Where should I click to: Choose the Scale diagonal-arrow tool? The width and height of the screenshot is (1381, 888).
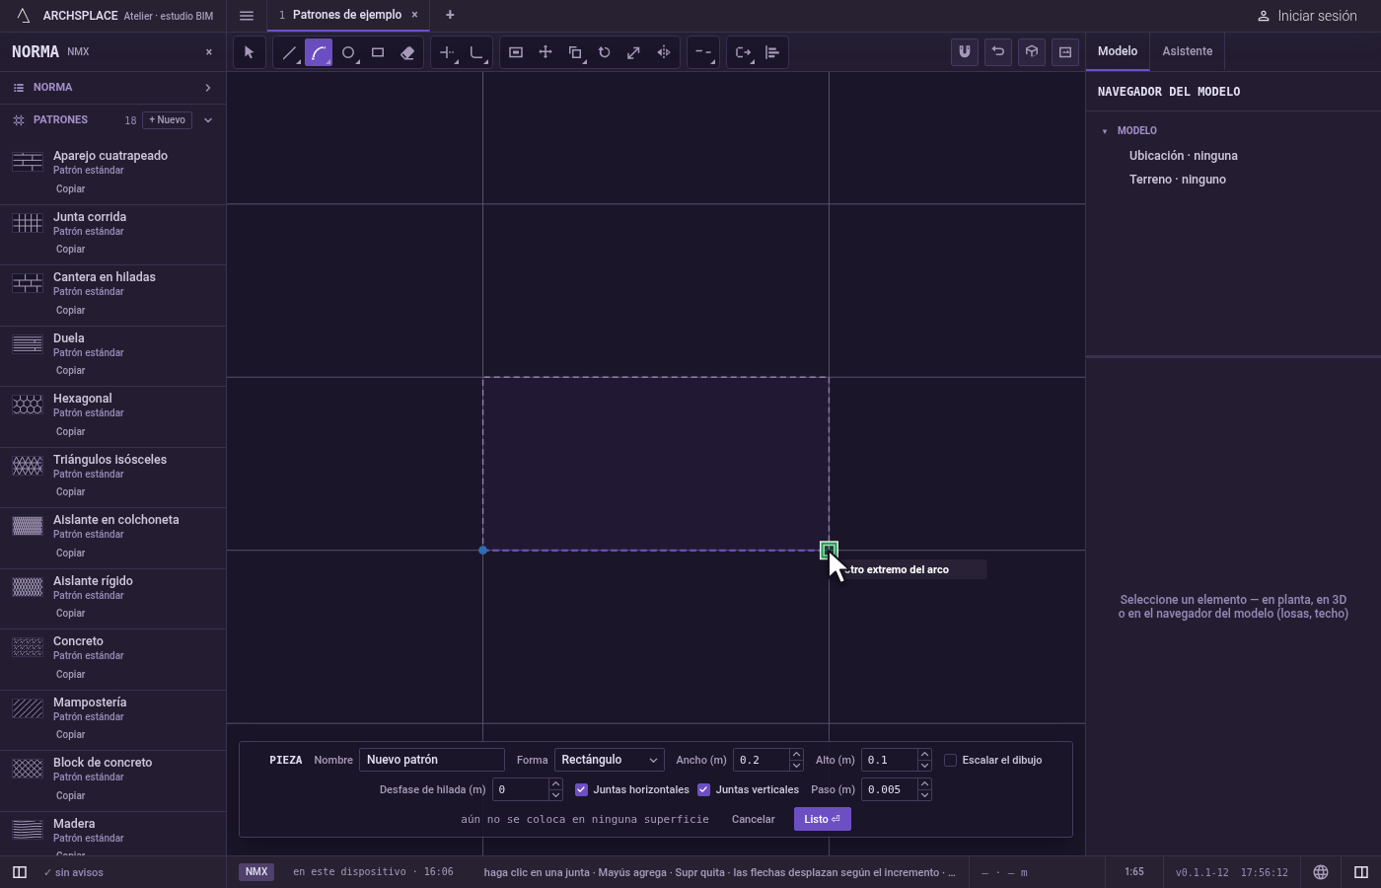(x=634, y=52)
